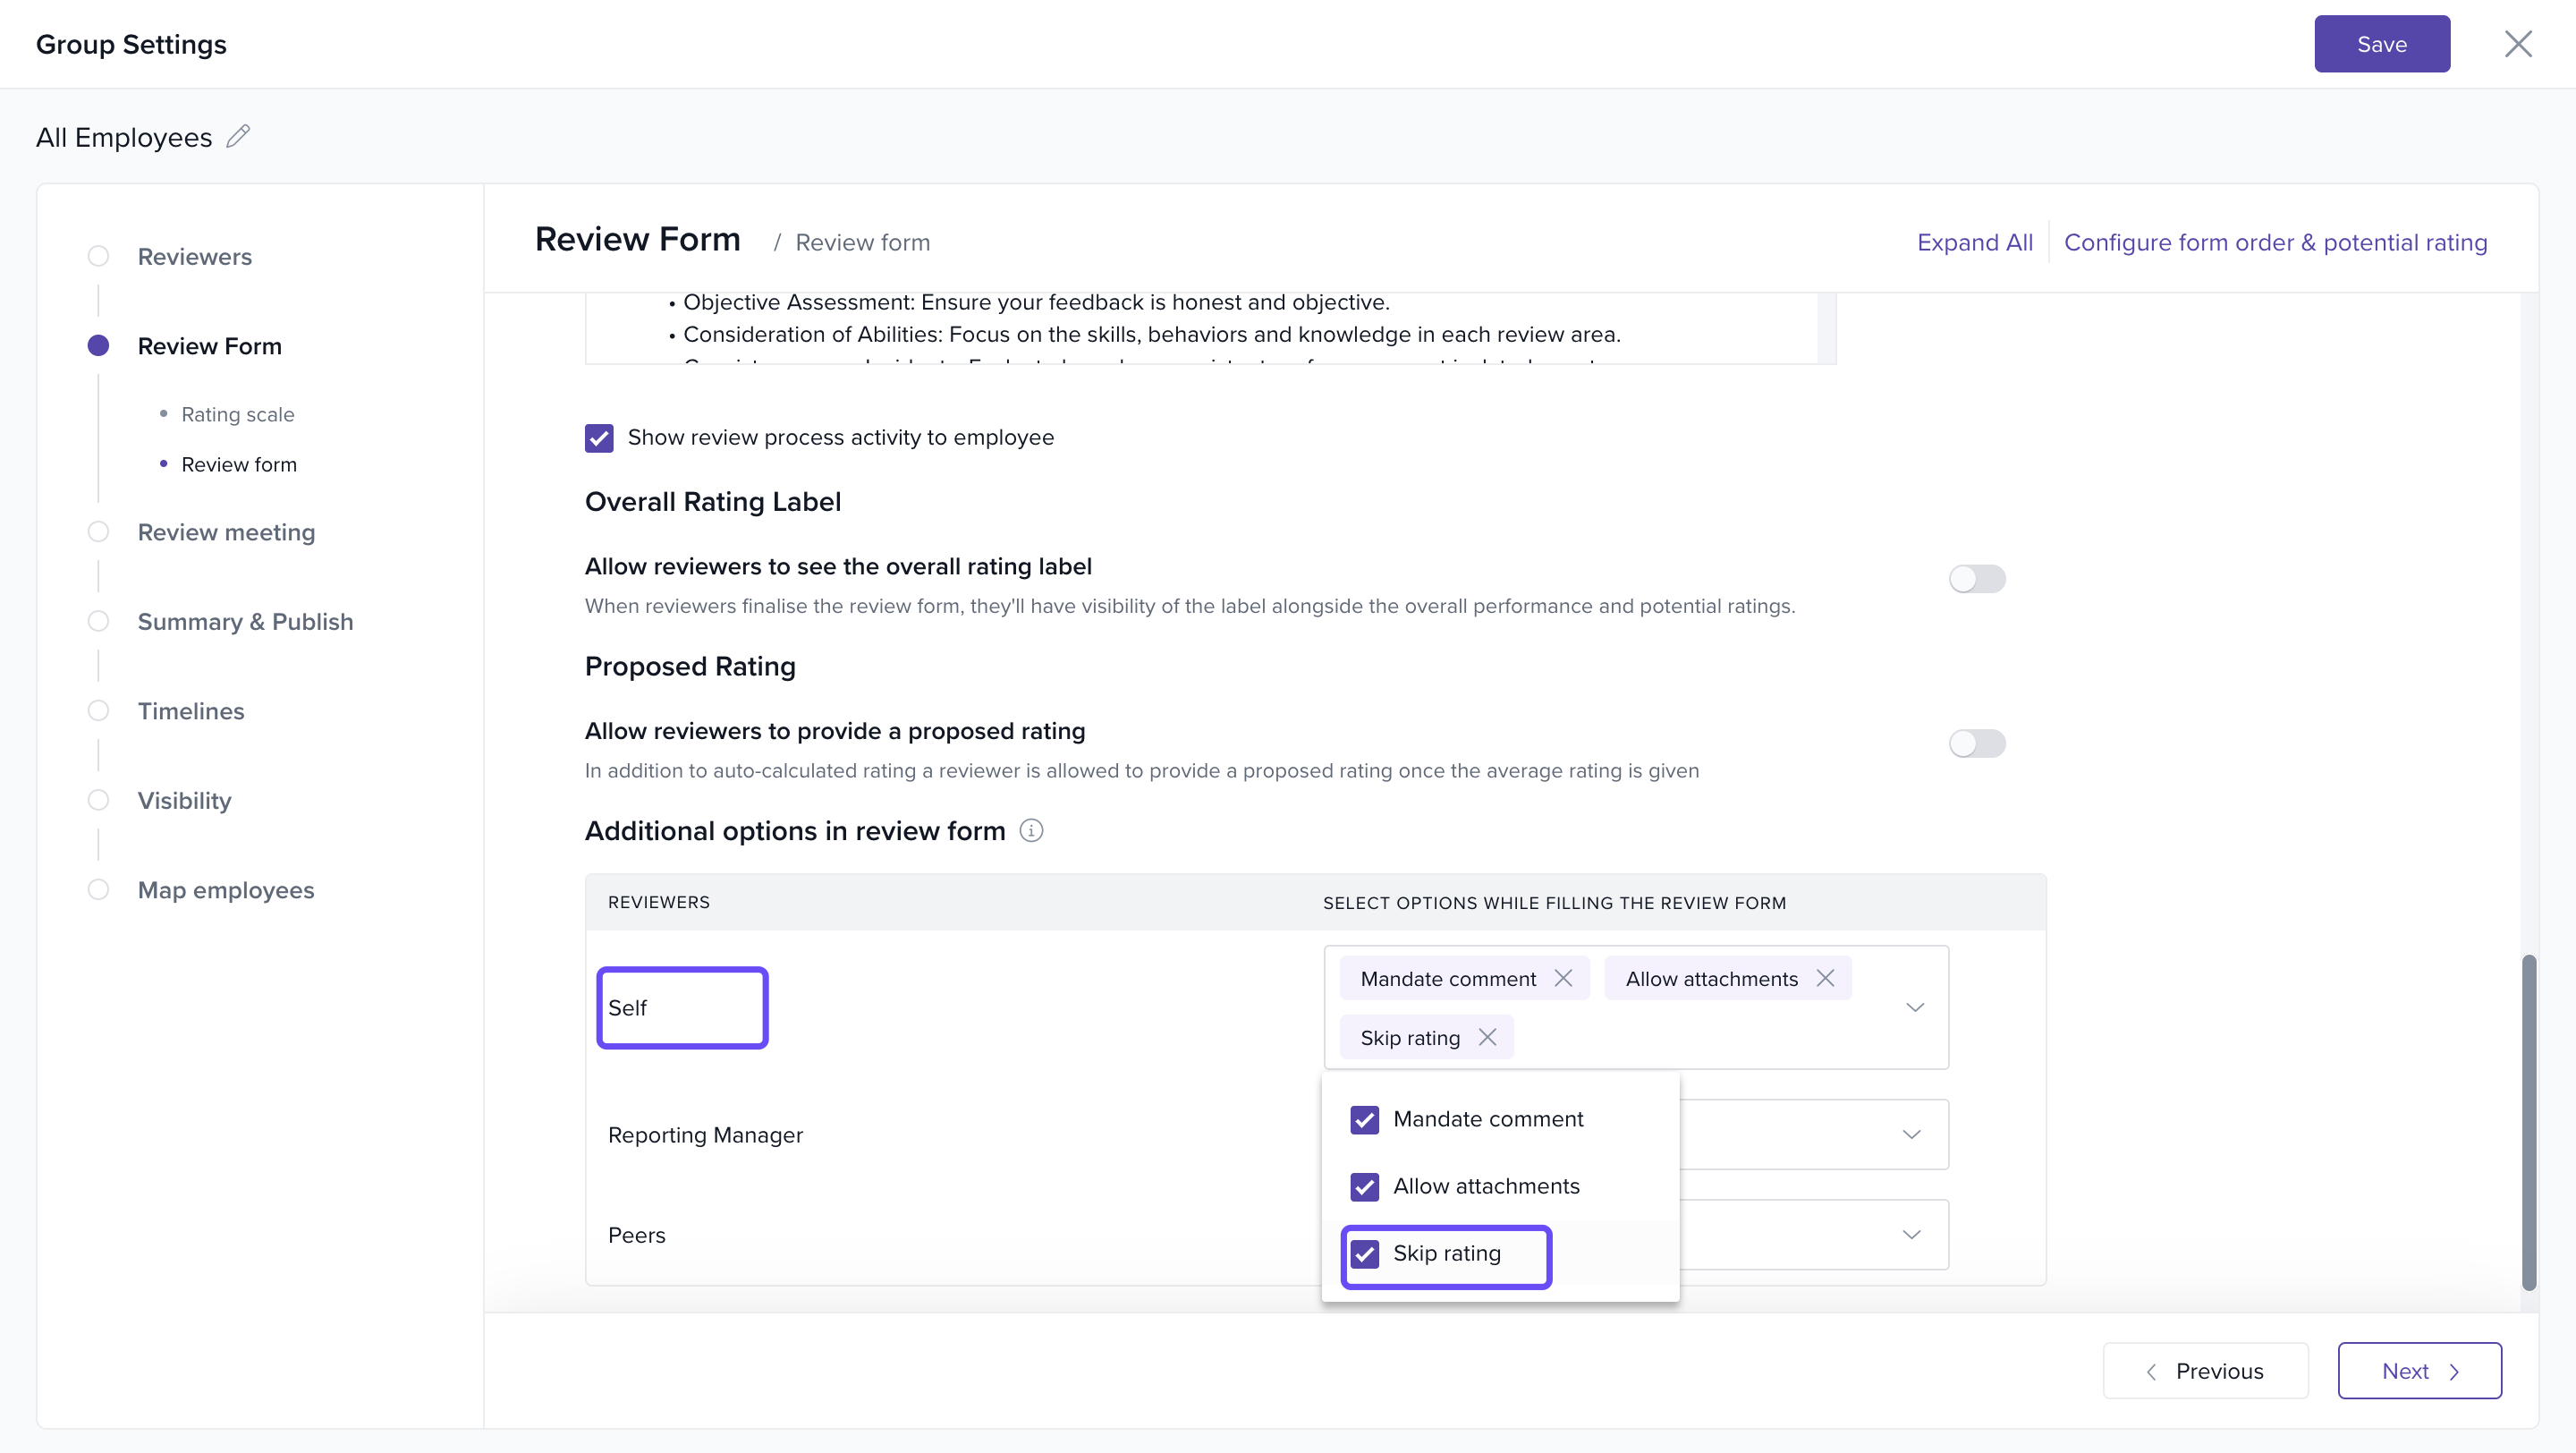This screenshot has height=1453, width=2576.
Task: Uncheck Show review process activity to employee
Action: click(599, 438)
